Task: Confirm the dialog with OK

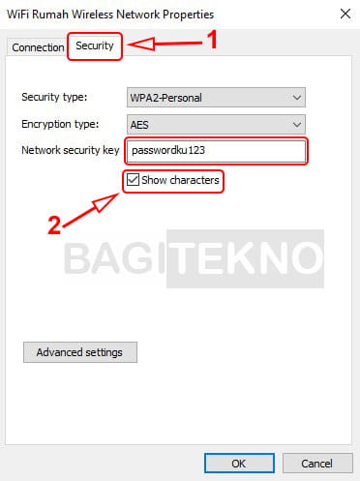Action: [239, 464]
